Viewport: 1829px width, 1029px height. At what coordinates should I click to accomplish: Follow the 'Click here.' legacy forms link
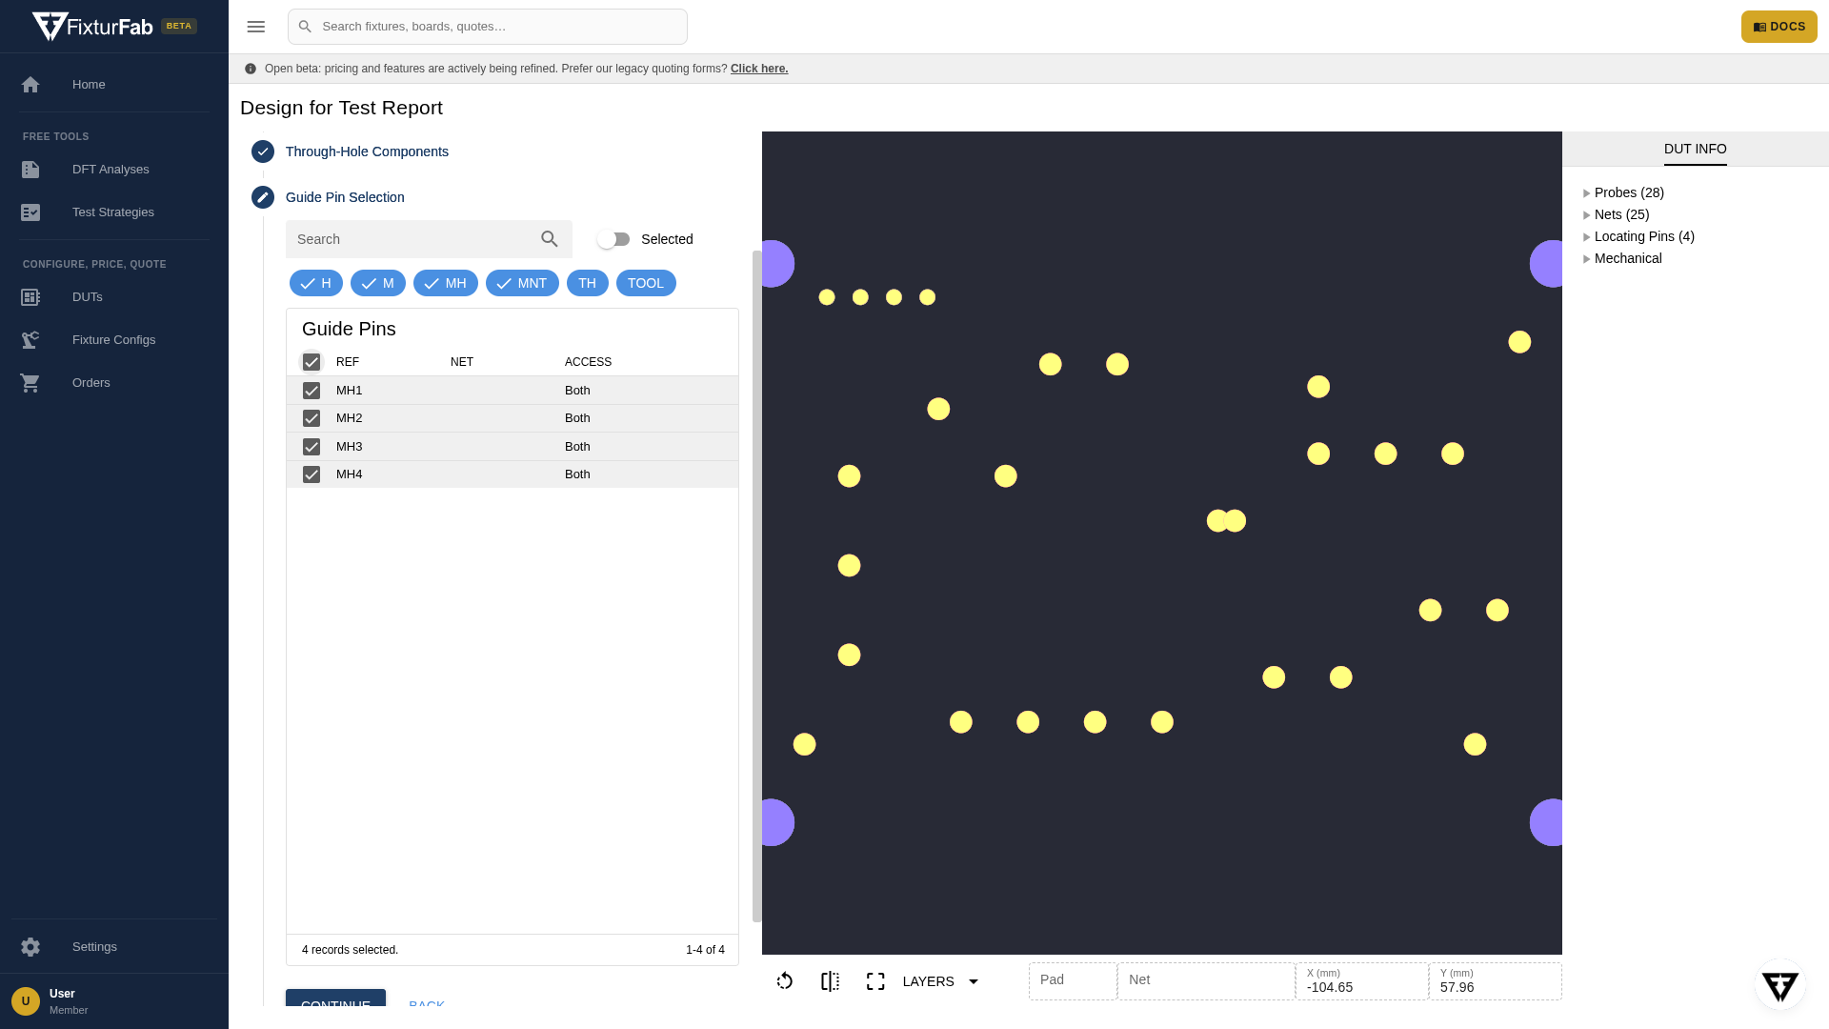759,69
